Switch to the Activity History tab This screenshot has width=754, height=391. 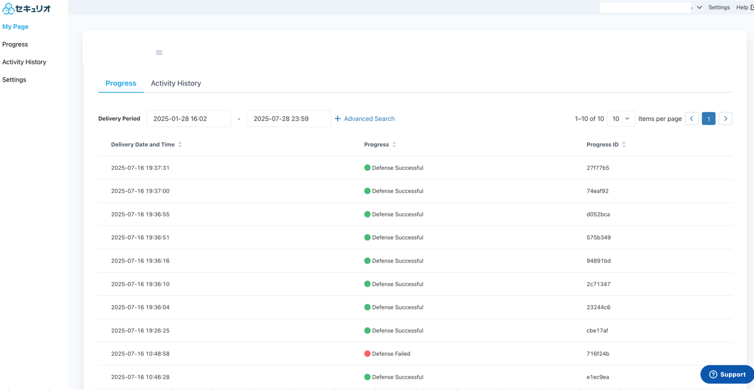[x=176, y=83]
